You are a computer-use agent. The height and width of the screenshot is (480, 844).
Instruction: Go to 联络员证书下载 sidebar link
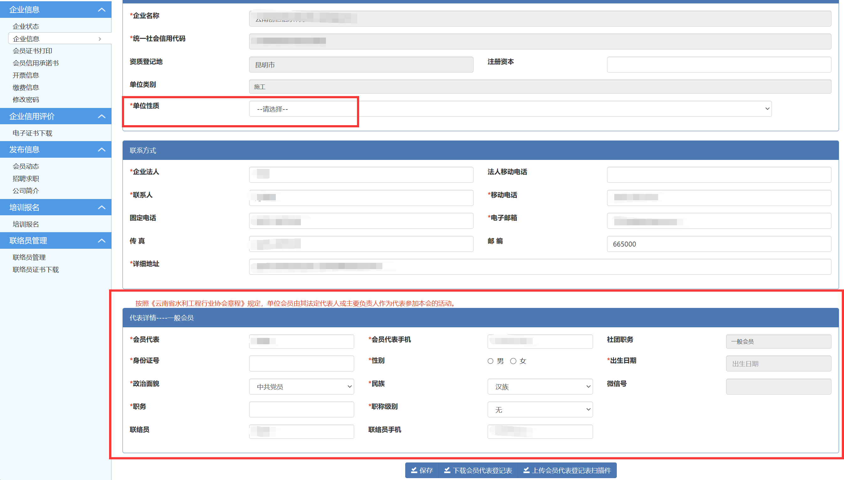pos(36,270)
